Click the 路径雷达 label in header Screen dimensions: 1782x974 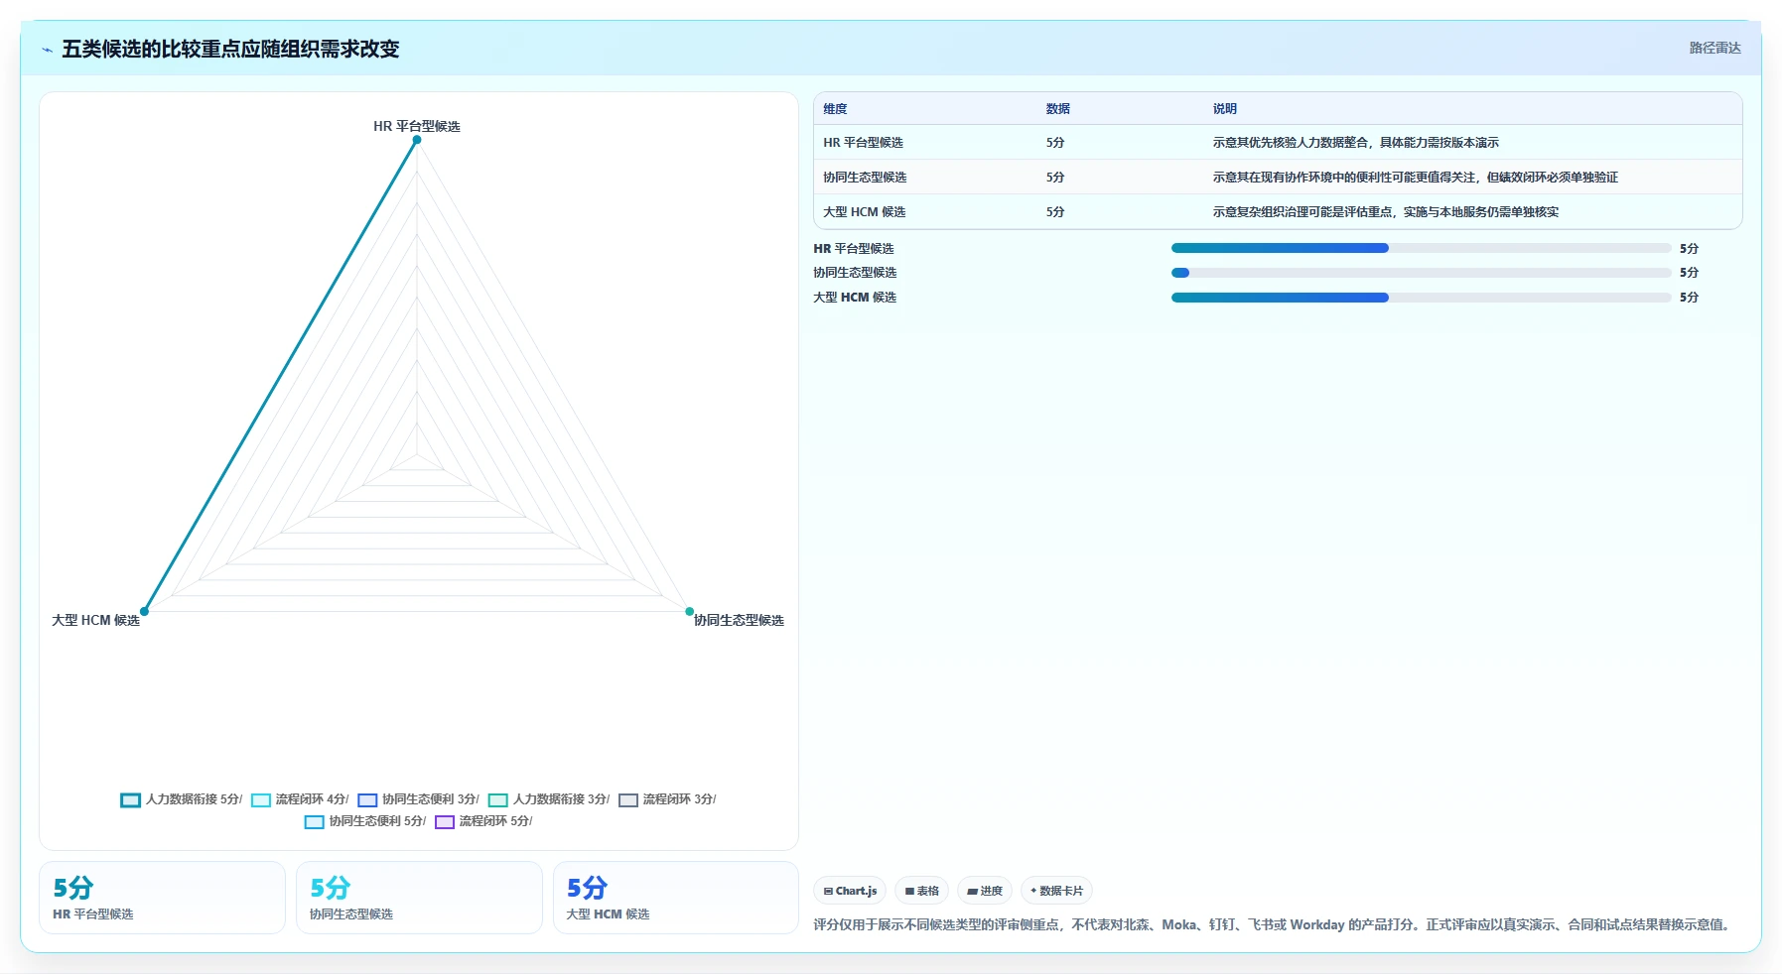pos(1714,48)
